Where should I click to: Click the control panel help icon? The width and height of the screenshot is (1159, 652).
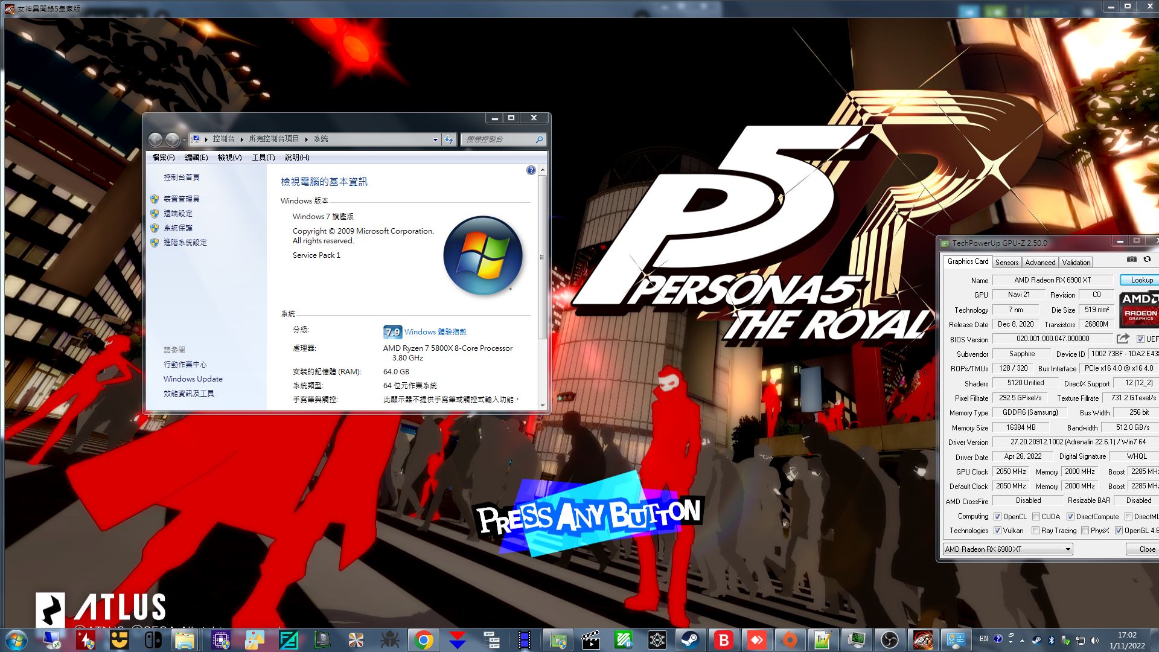coord(531,170)
